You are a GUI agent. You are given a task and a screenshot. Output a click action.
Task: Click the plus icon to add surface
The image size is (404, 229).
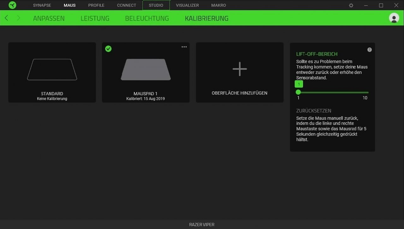[240, 69]
